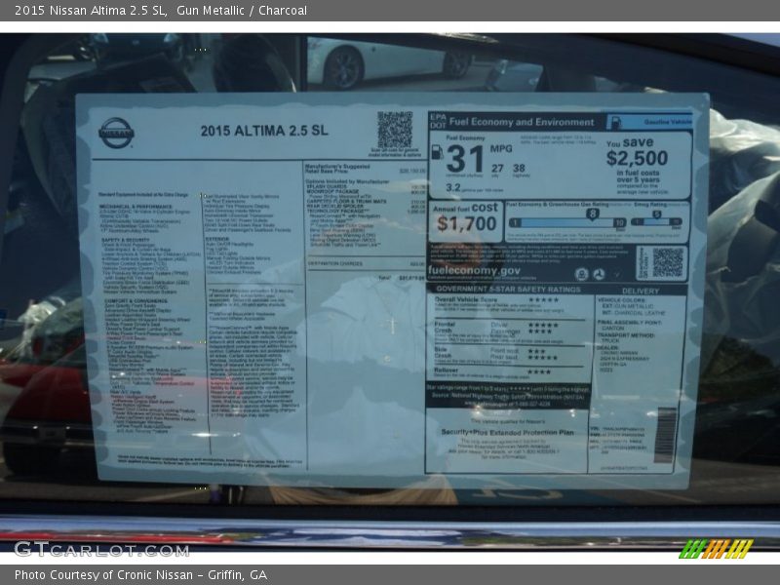Click the 'Fuel Economy and Environment' header

[x=522, y=122]
